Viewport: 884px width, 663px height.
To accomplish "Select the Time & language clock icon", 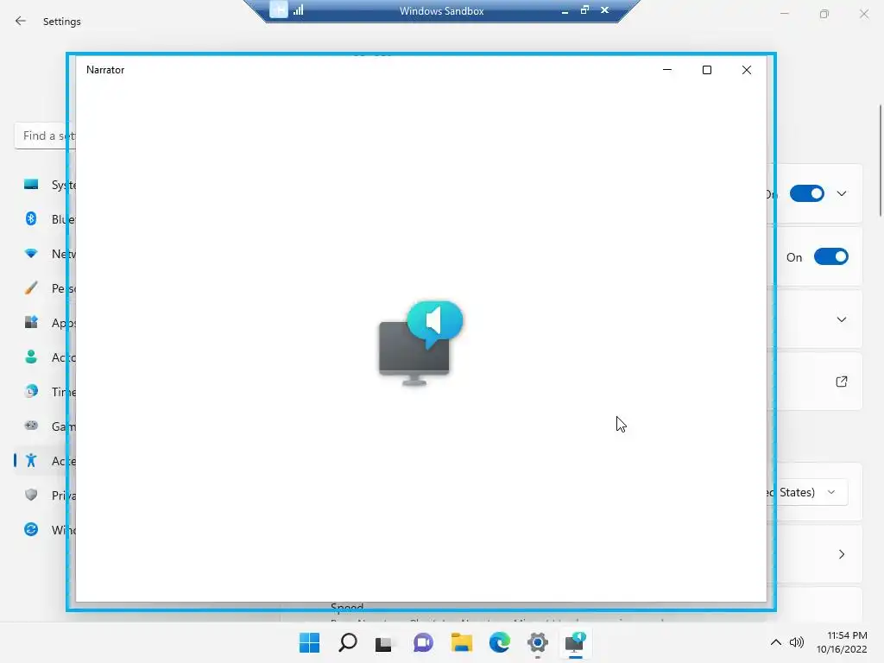I will point(31,391).
